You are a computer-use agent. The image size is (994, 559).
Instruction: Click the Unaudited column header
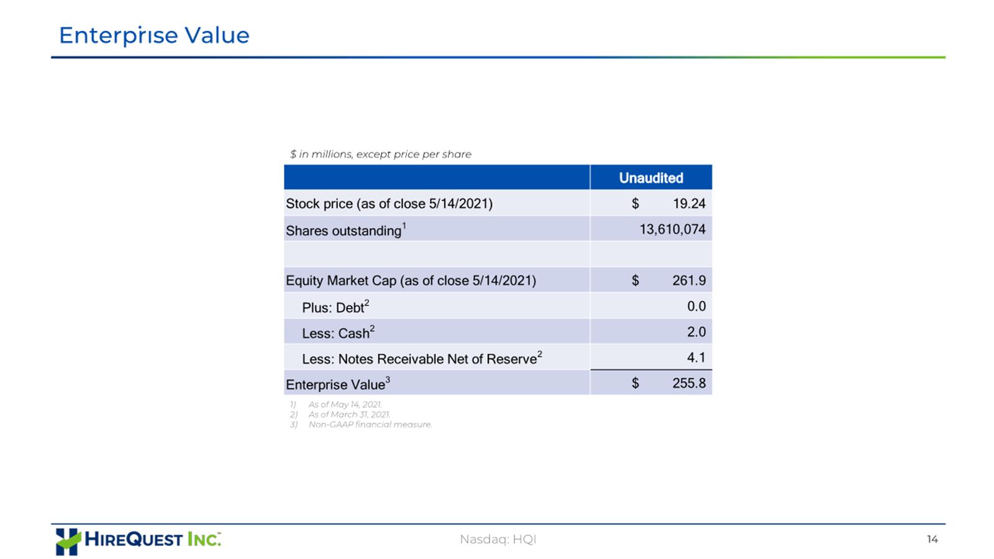point(650,178)
